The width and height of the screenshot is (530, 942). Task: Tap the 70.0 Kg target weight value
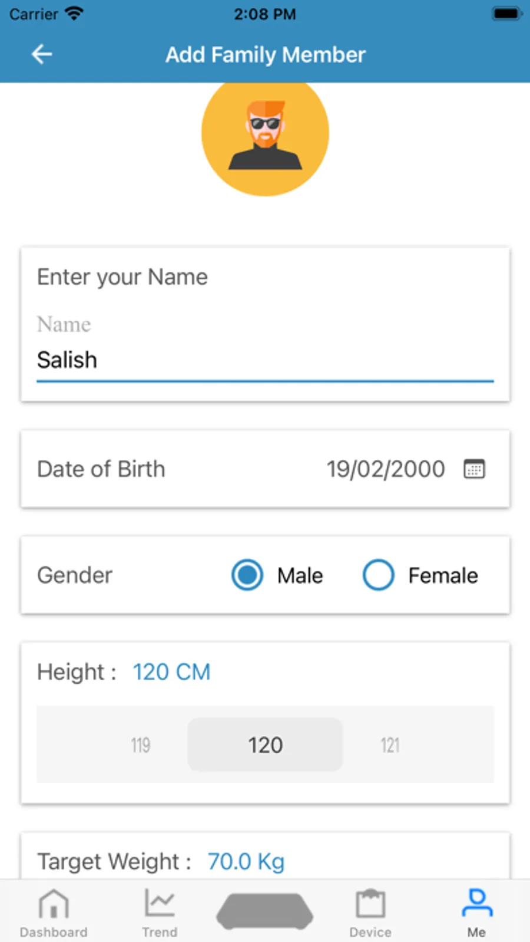tap(246, 862)
